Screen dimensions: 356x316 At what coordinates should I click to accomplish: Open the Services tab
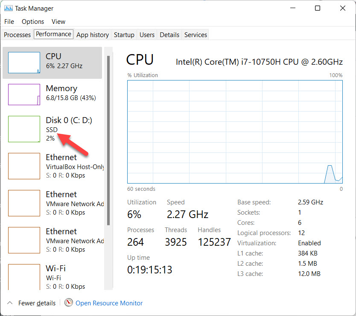(x=196, y=35)
